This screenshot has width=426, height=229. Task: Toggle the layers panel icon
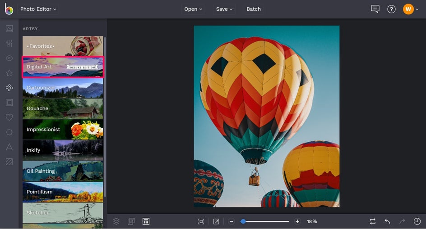116,221
